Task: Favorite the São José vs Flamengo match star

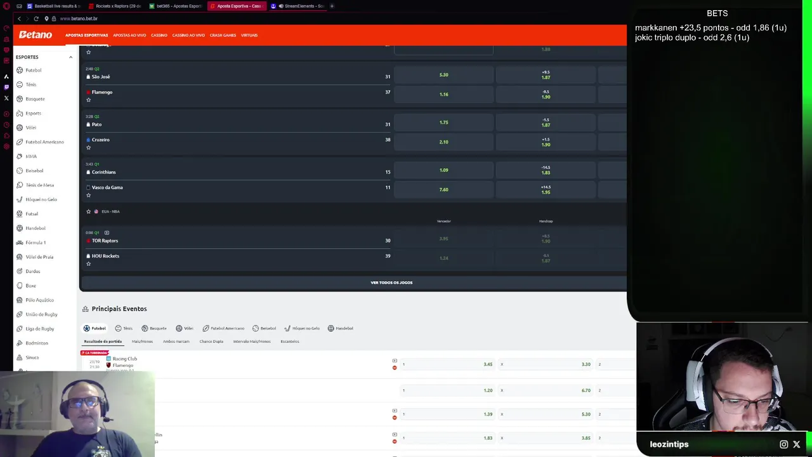Action: click(88, 100)
